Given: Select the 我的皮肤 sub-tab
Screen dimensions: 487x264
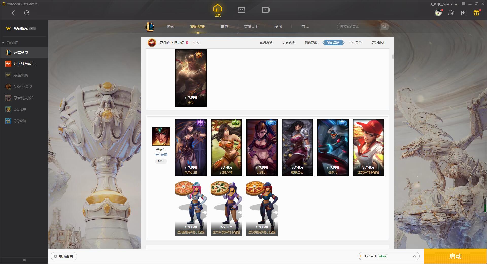Looking at the screenshot, I should coord(333,43).
